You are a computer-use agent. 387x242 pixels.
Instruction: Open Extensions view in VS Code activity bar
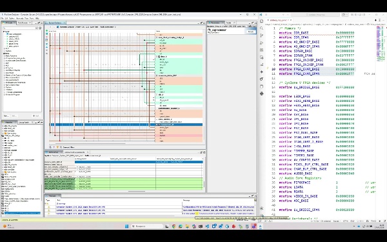(262, 50)
